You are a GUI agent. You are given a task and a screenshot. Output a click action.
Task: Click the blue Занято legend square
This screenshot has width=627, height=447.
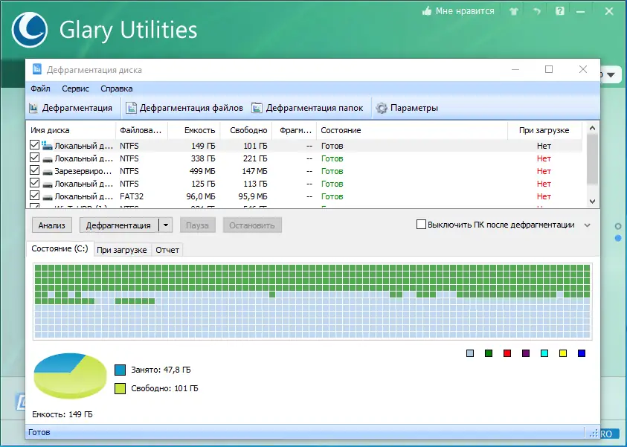pos(120,370)
